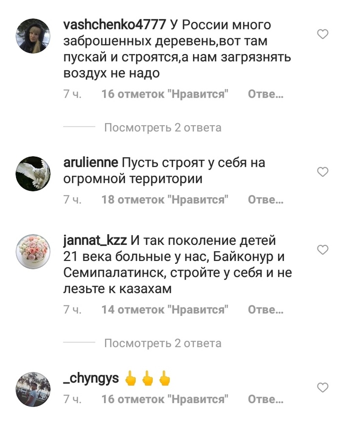Open username vashchenko4777 profile link
This screenshot has height=425, width=350.
coord(114,25)
